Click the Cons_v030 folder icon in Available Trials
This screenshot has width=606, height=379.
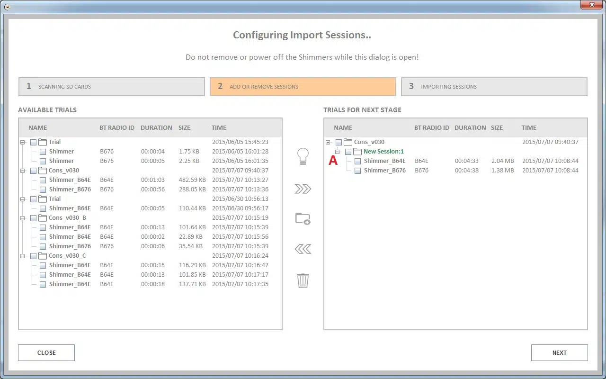tap(43, 171)
